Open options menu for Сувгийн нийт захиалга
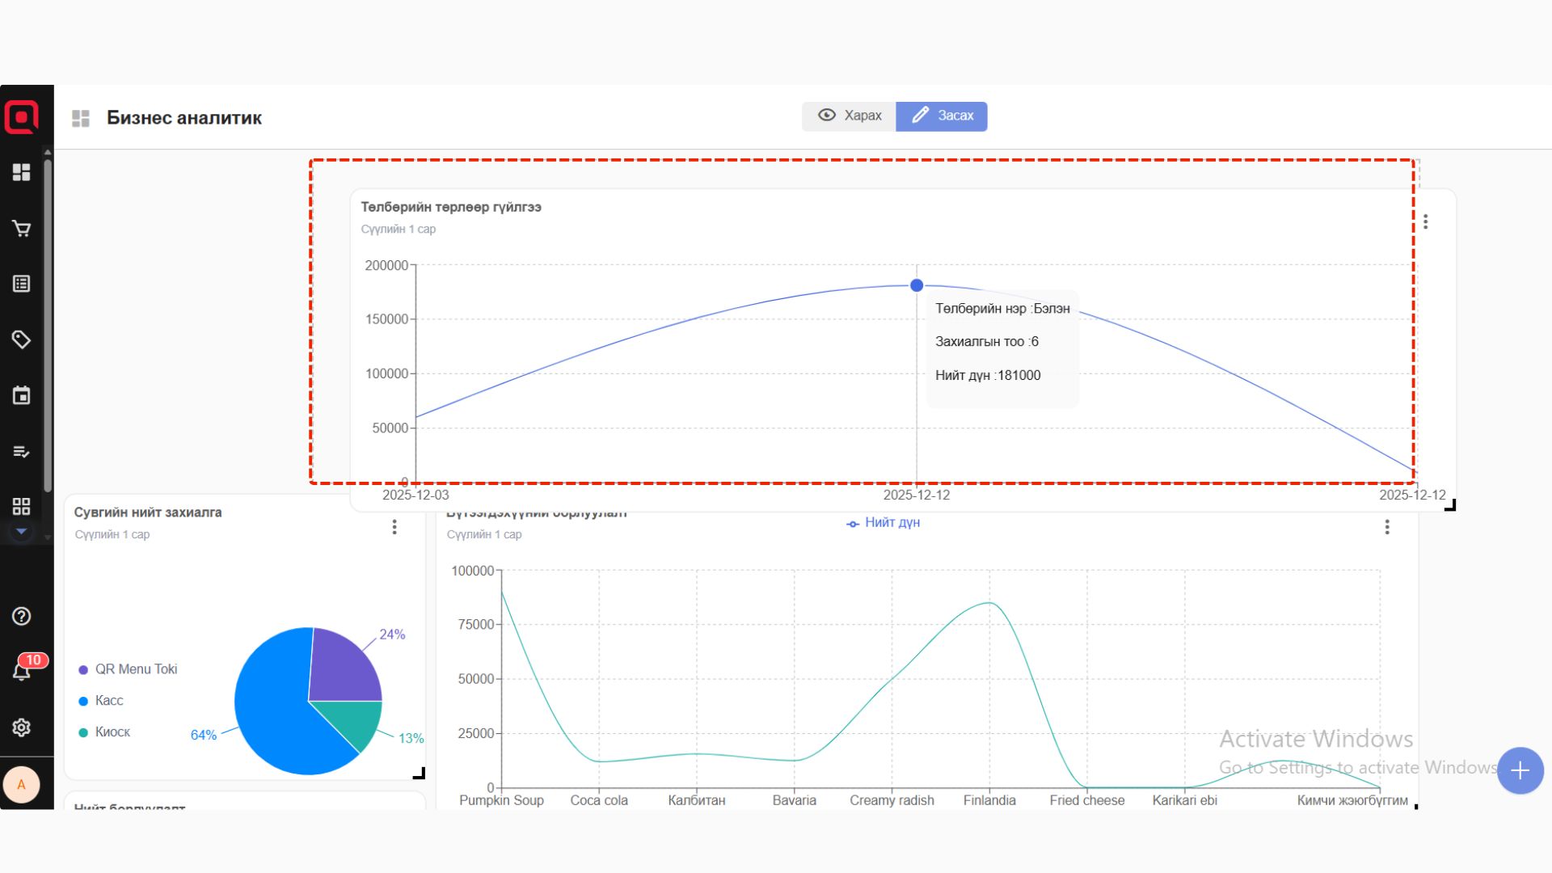This screenshot has width=1552, height=873. tap(394, 527)
